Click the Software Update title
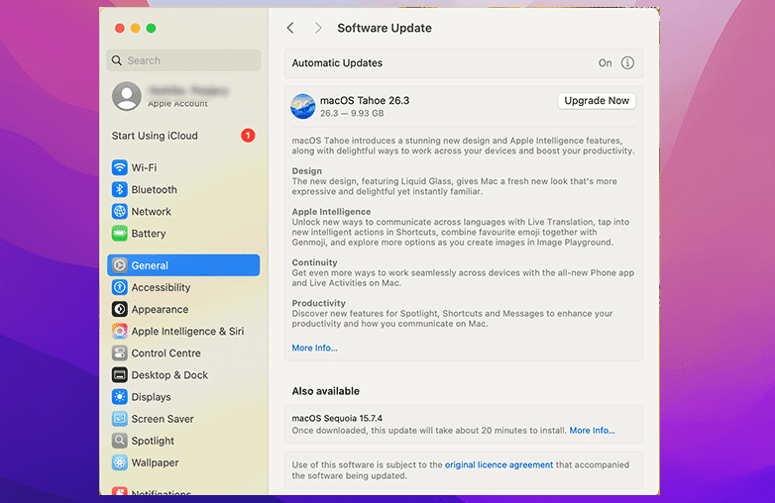The width and height of the screenshot is (775, 503). point(385,28)
